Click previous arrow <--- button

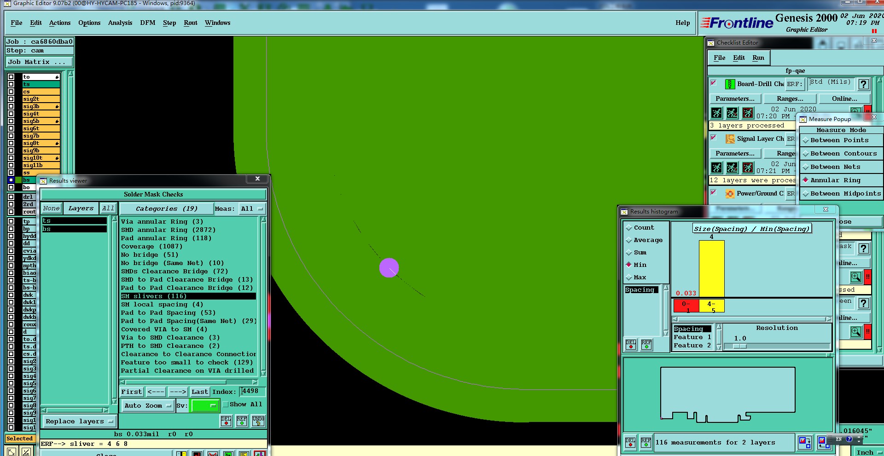[x=156, y=392]
